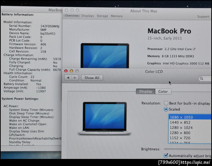This screenshot has width=212, height=166.
Task: Toggle Automatically adjust brightness checkbox
Action: [x=166, y=155]
